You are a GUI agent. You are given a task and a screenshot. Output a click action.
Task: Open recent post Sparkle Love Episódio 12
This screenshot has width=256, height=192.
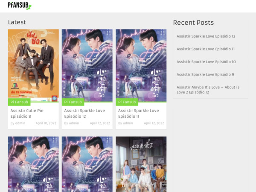(x=206, y=36)
